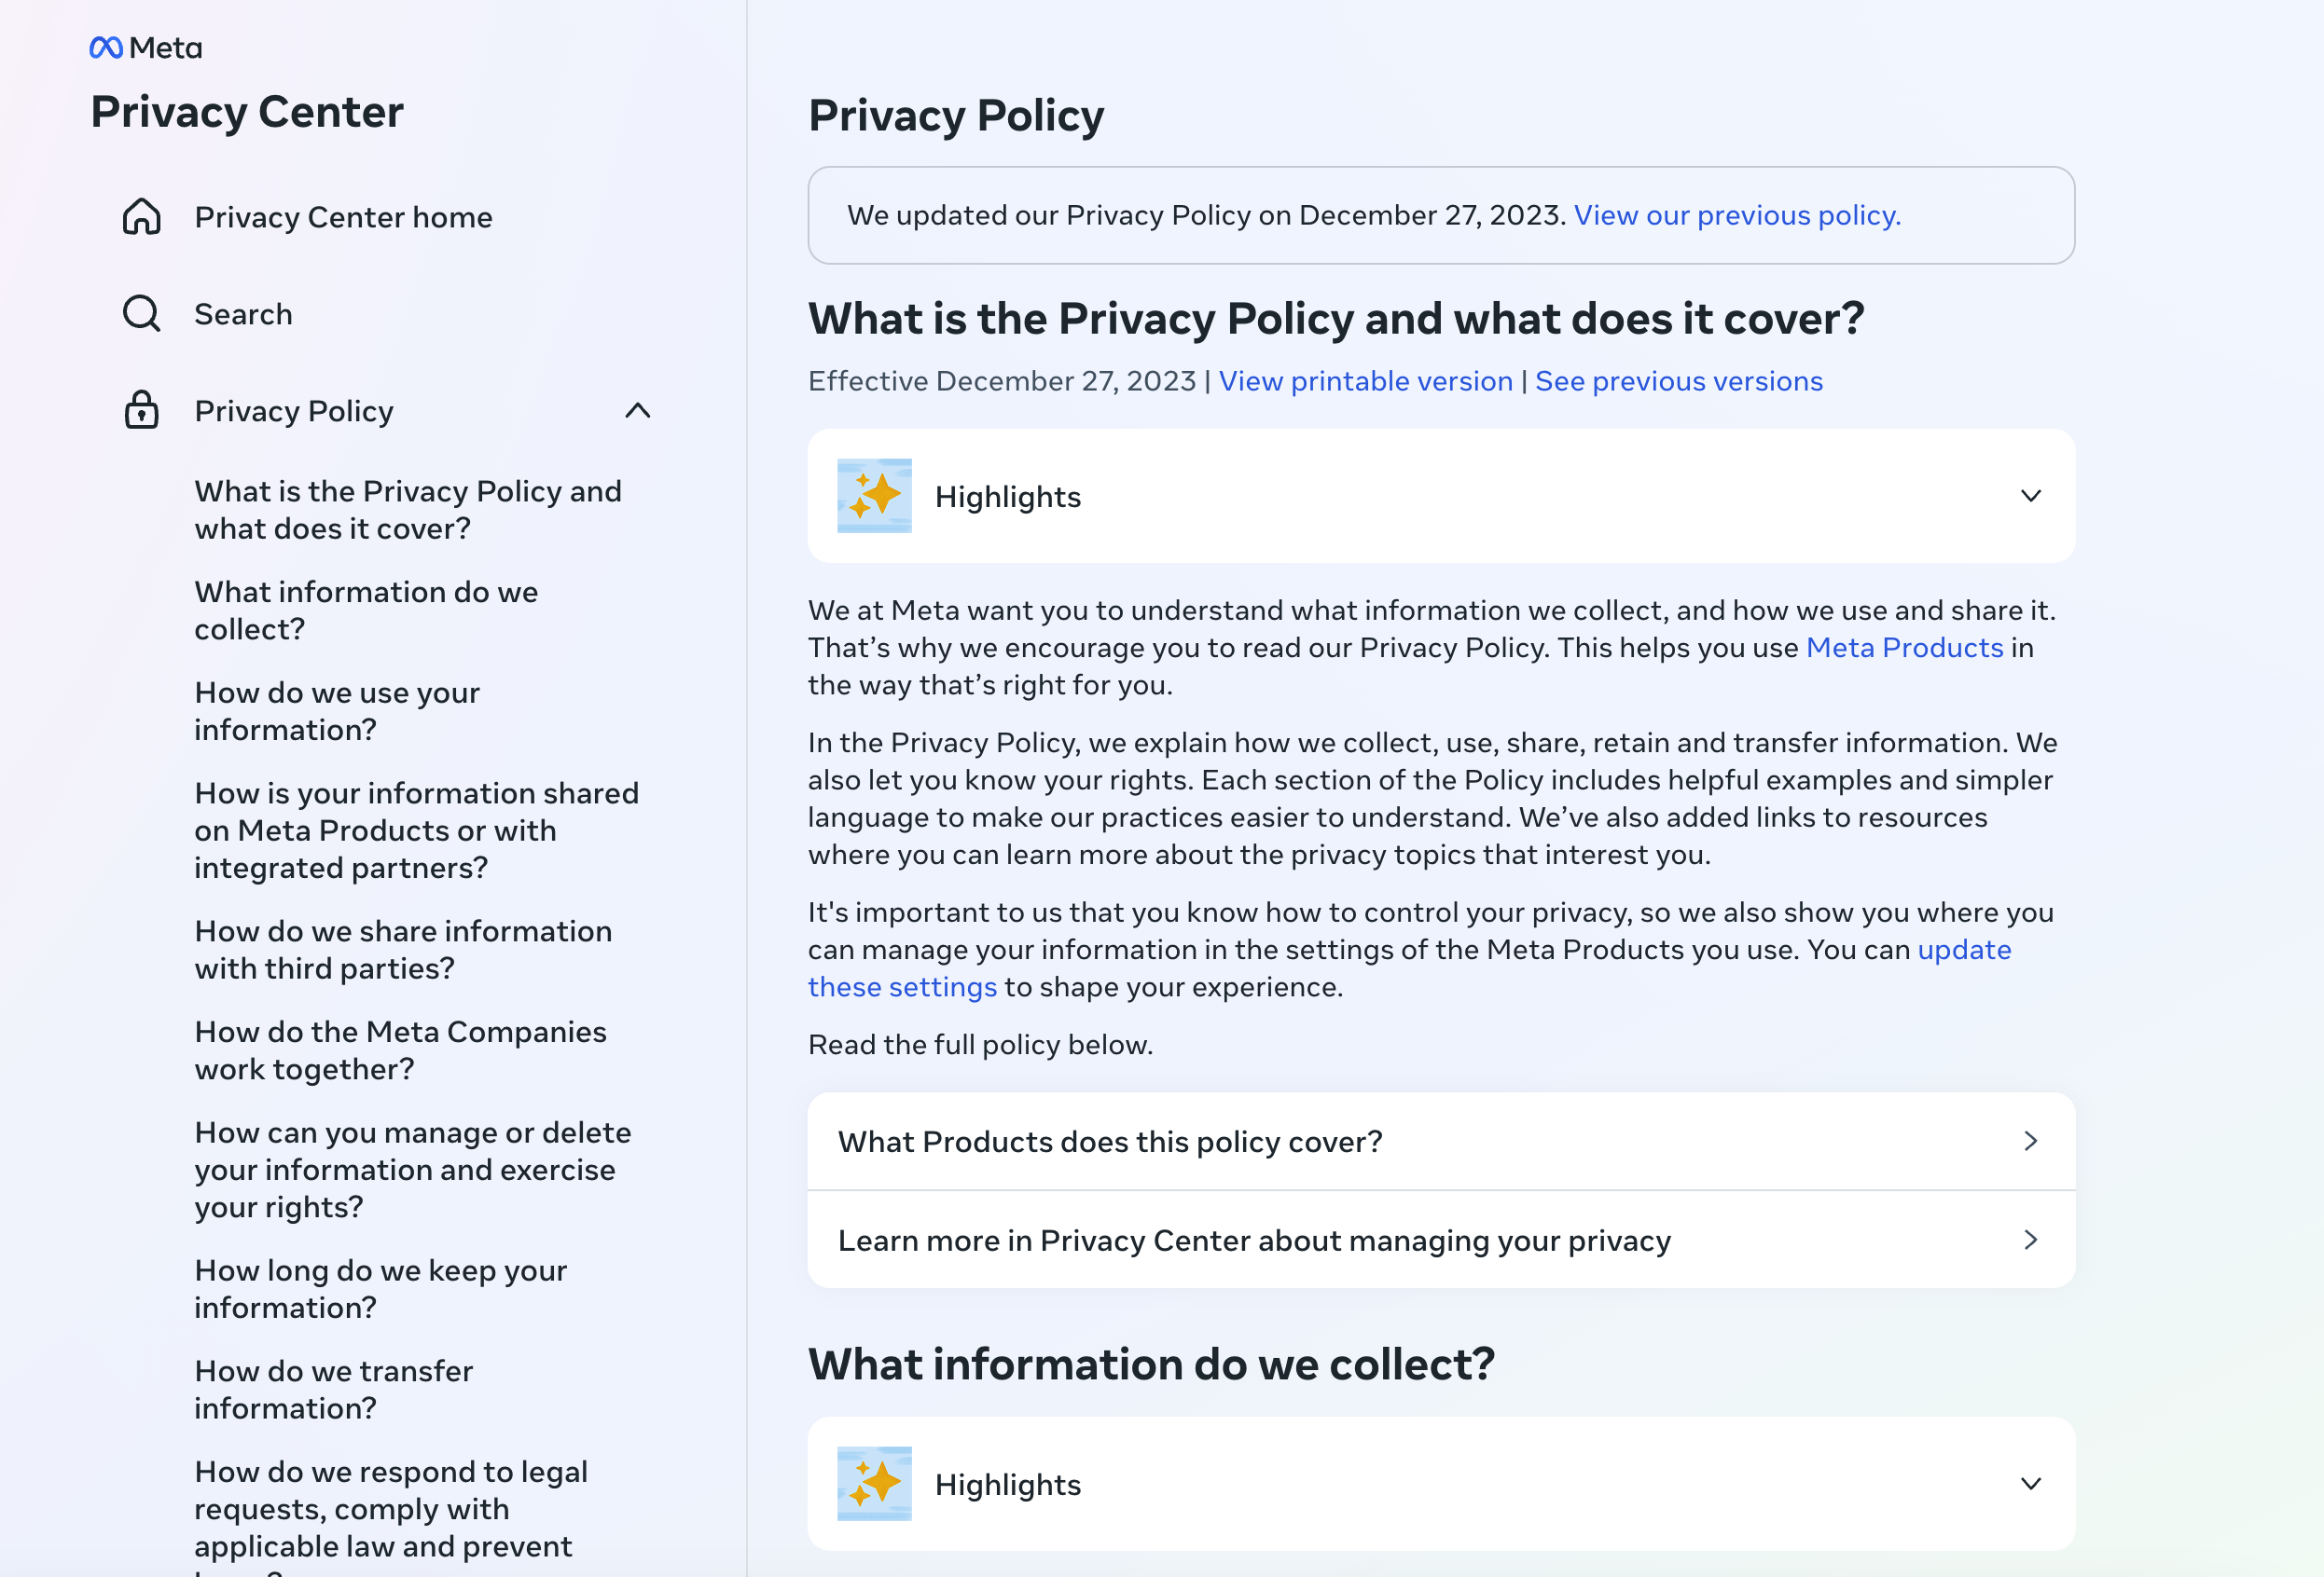Collapse the Privacy Policy sidebar section
The width and height of the screenshot is (2324, 1577).
coord(638,411)
